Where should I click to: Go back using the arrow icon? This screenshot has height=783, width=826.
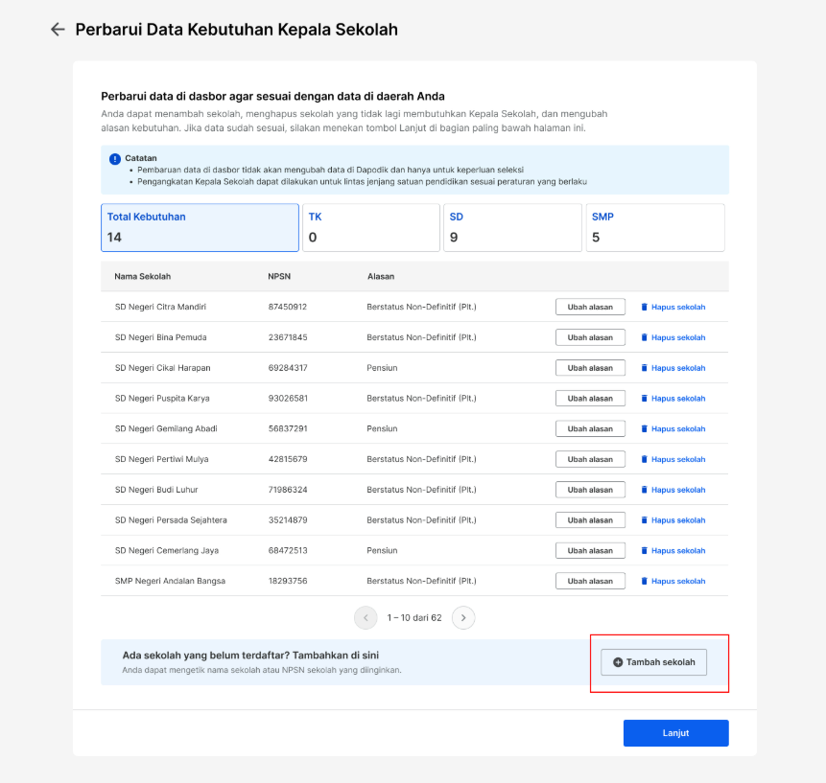pos(58,30)
